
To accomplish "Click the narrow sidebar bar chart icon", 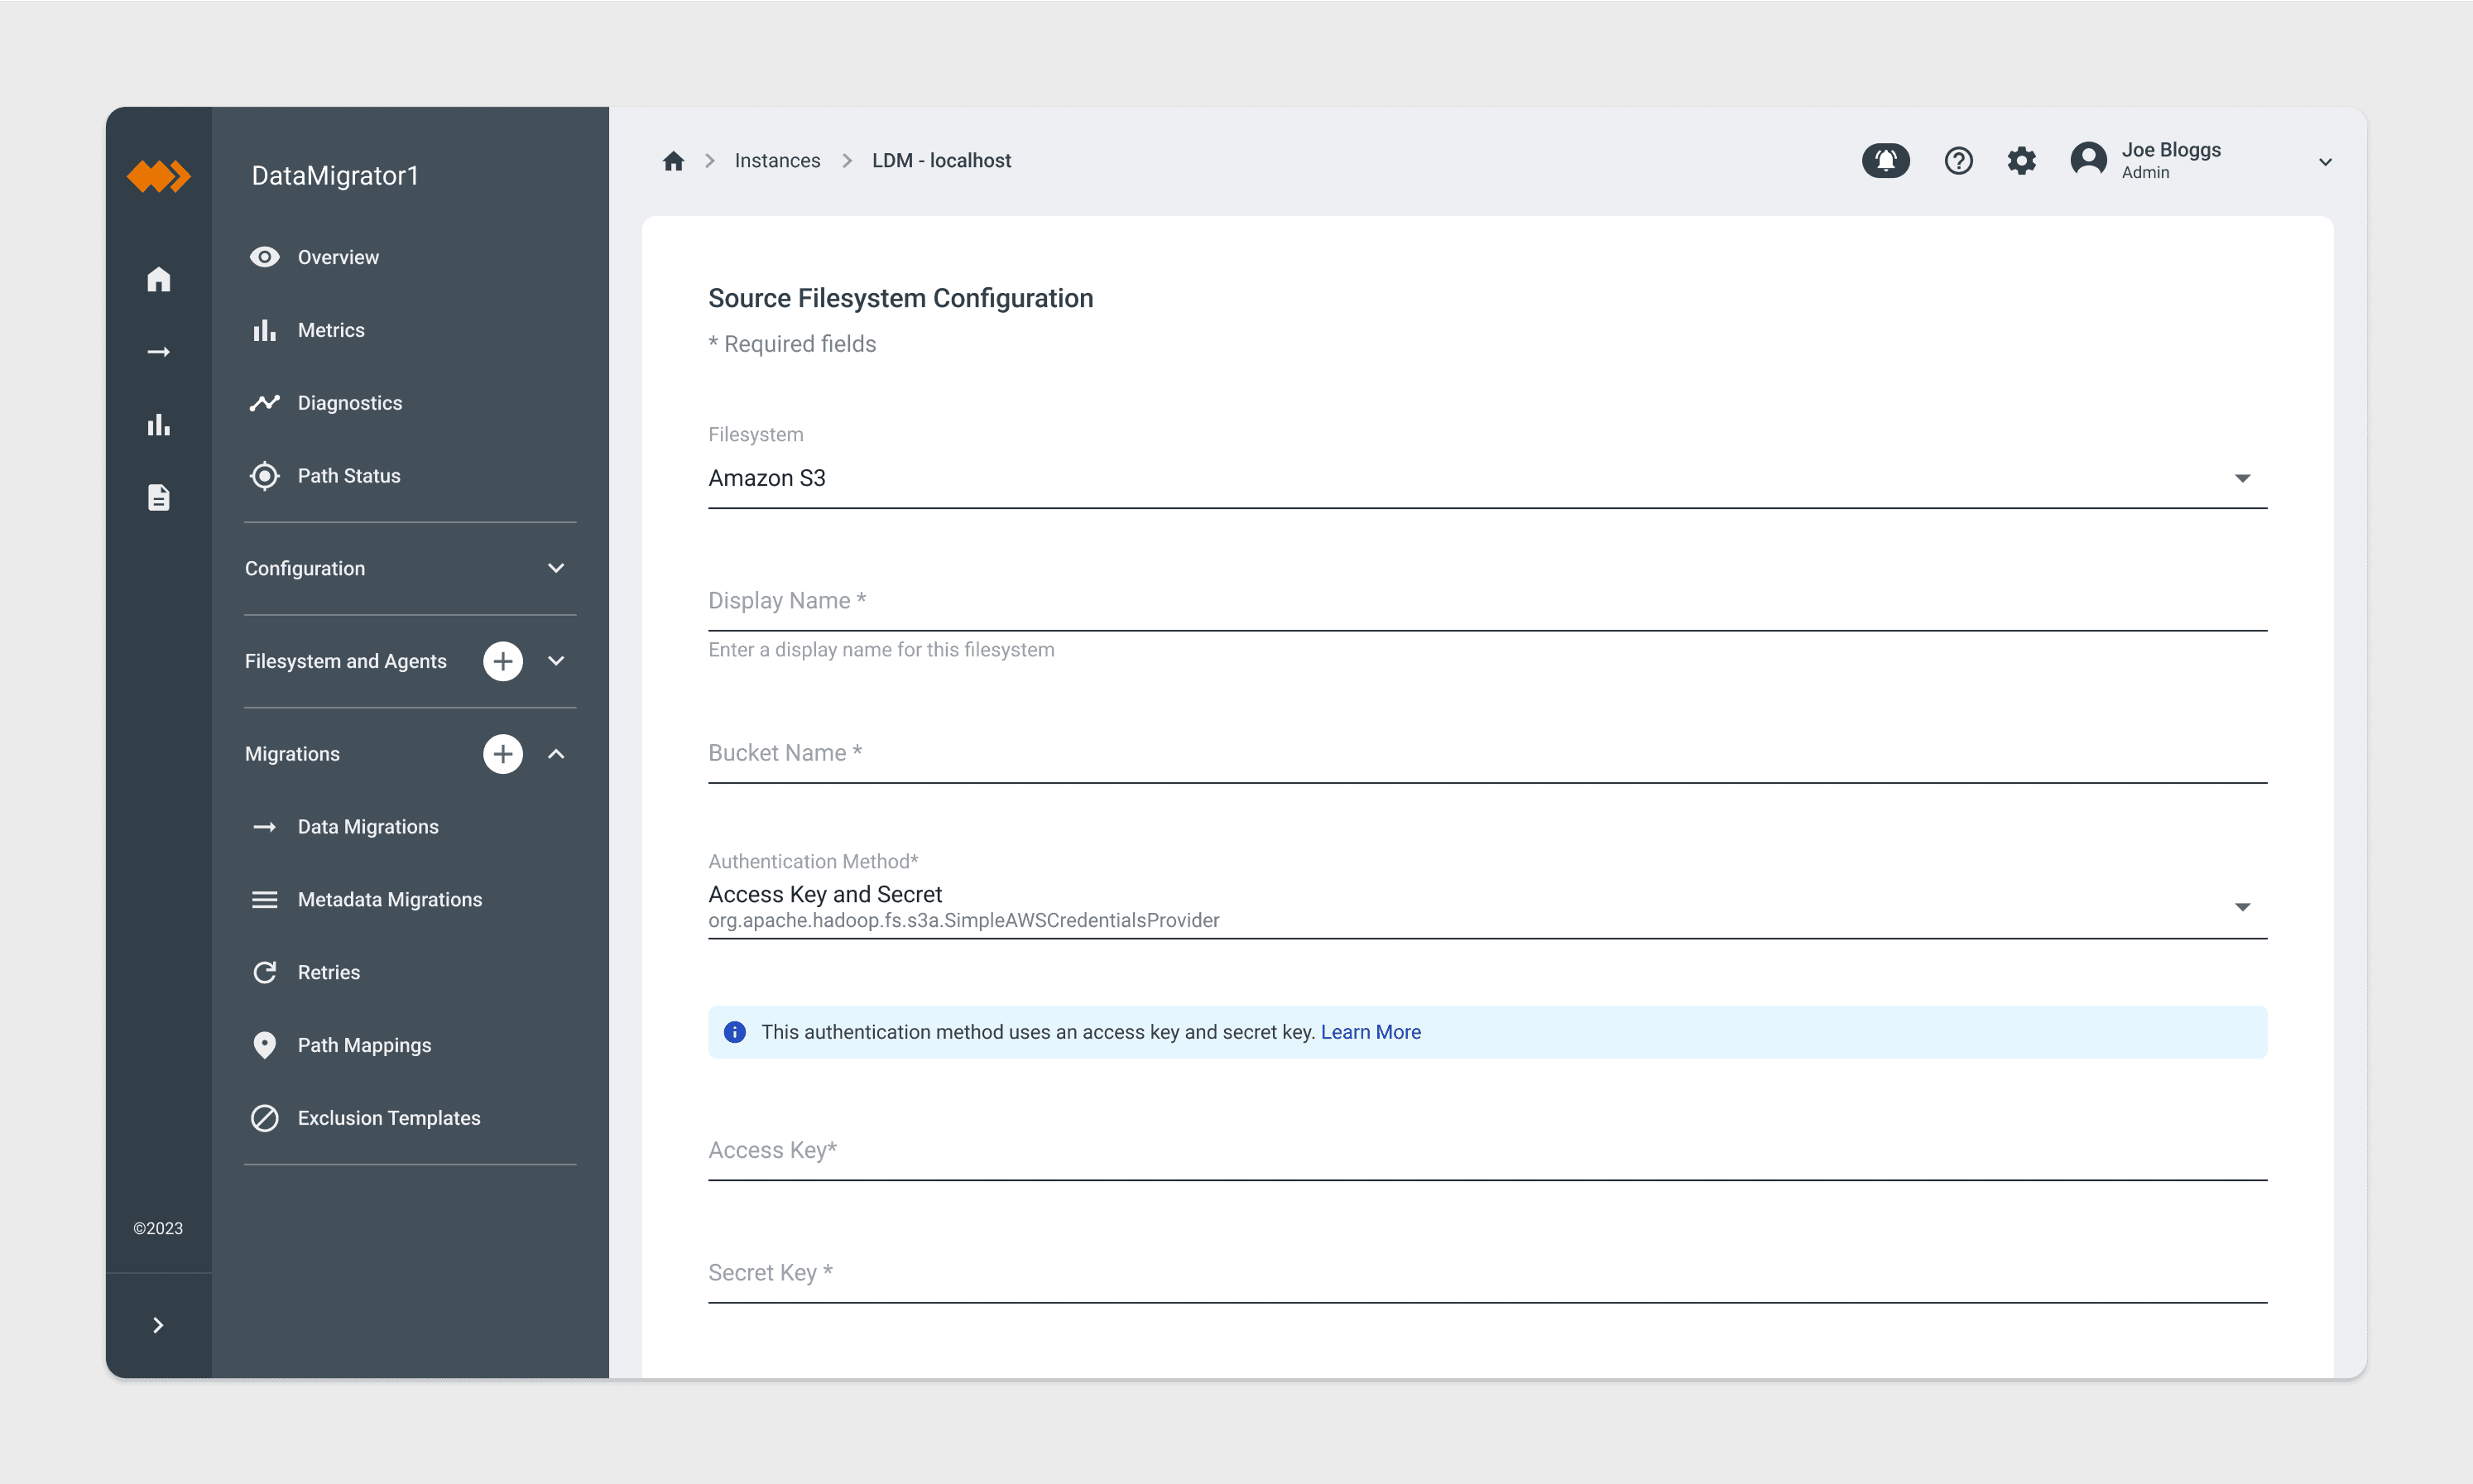I will pos(158,425).
